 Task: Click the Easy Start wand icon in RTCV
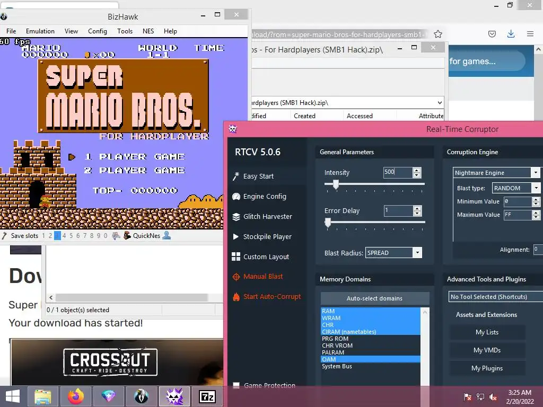(236, 176)
